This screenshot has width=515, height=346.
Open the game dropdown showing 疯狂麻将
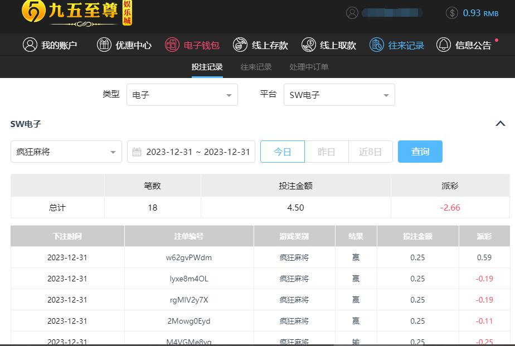pos(66,152)
